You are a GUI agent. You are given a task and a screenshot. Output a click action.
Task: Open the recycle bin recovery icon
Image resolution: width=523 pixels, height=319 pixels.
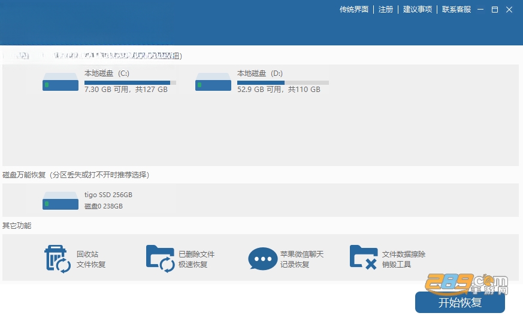pyautogui.click(x=58, y=259)
